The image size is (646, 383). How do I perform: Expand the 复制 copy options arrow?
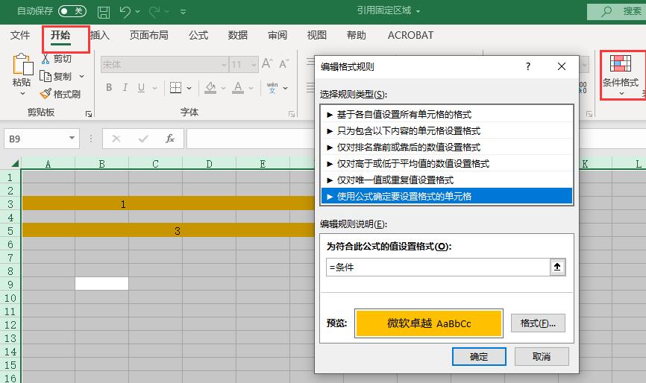pos(82,77)
